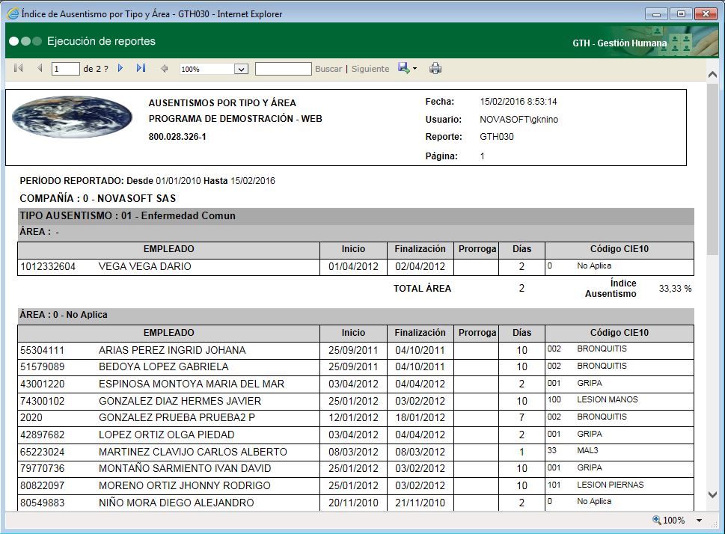Go back to parent report
725x534 pixels.
164,69
